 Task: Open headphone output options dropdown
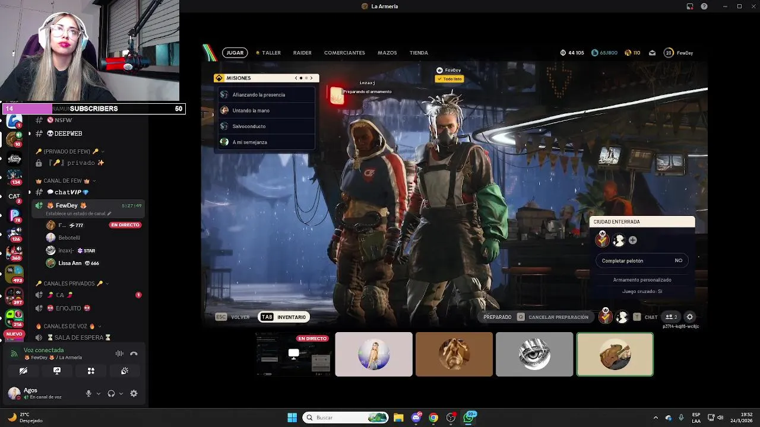click(x=121, y=393)
